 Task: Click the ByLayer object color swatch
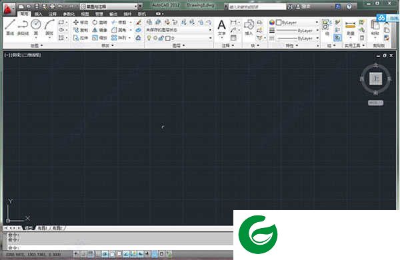279,23
